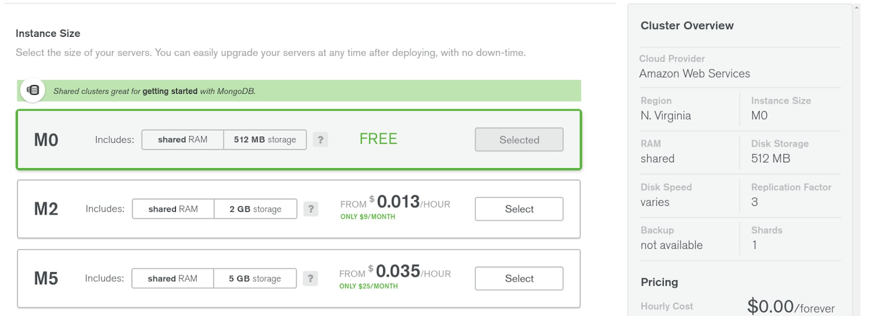
Task: Show help tooltip for the M5 tier
Action: coord(310,278)
